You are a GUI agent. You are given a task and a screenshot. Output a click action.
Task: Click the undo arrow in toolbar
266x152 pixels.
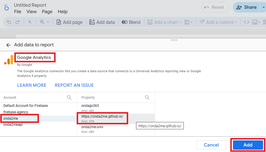point(9,22)
